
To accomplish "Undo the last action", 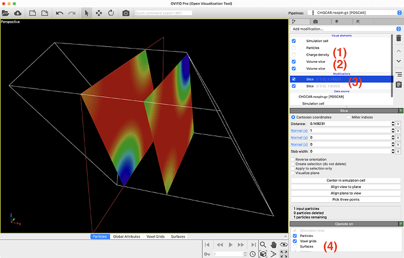I will pos(60,13).
